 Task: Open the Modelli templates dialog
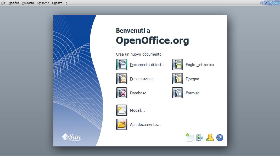[122, 110]
